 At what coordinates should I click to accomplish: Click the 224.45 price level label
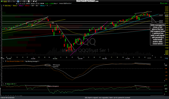(161, 22)
